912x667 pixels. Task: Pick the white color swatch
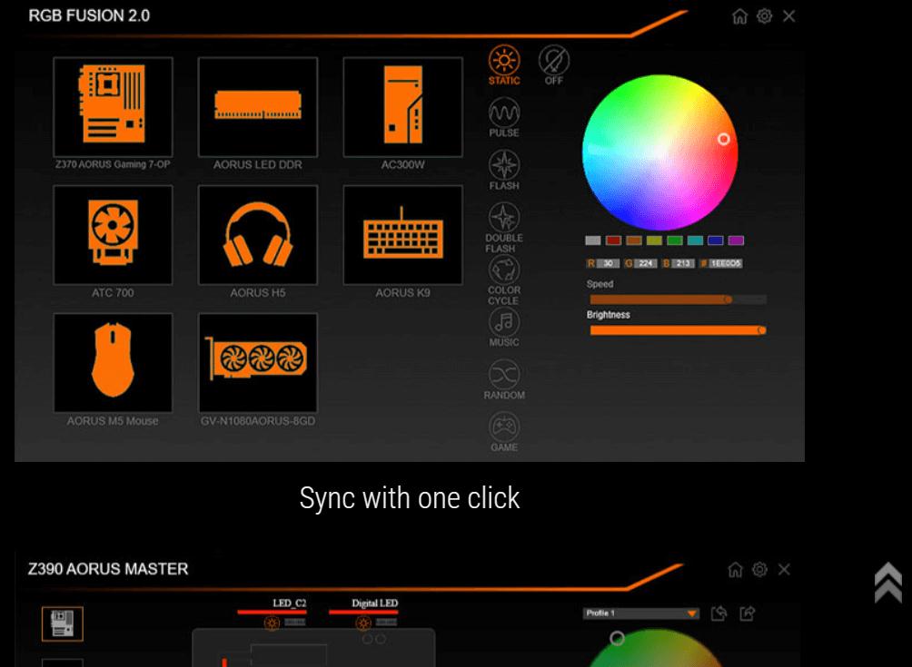click(593, 240)
